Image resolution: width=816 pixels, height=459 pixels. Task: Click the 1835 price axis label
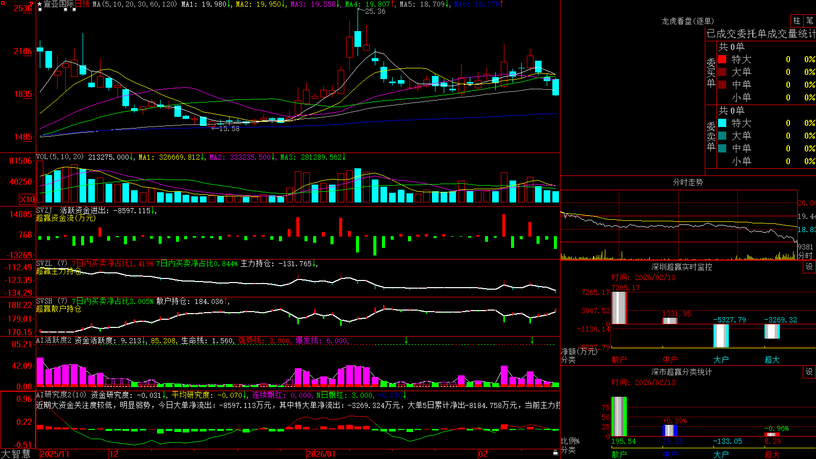tap(23, 94)
